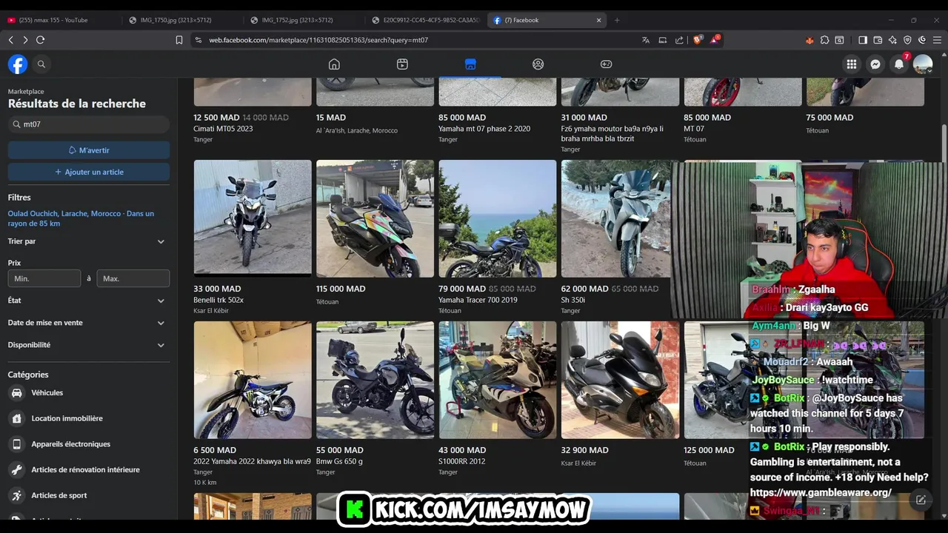The height and width of the screenshot is (533, 948).
Task: Open notifications bell with 7 badge
Action: point(899,64)
